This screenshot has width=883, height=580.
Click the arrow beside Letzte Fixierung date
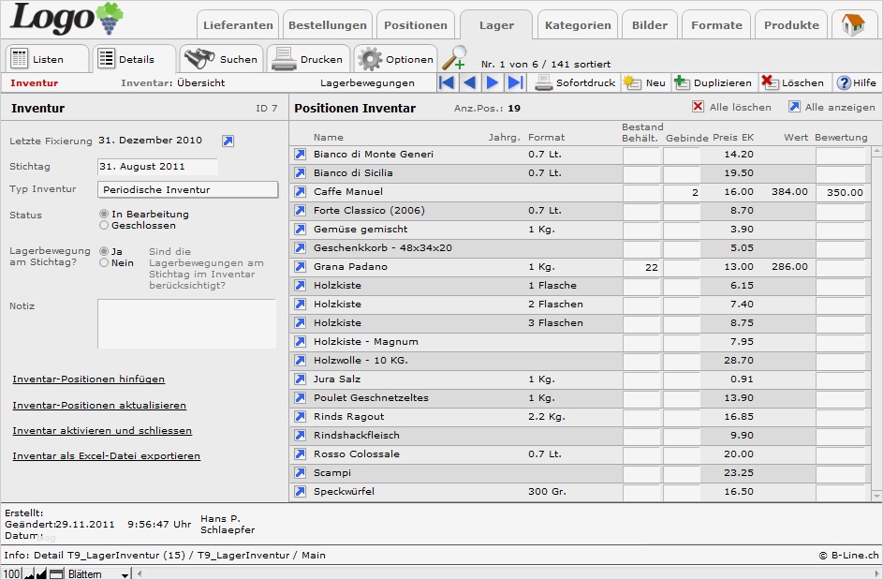click(228, 141)
